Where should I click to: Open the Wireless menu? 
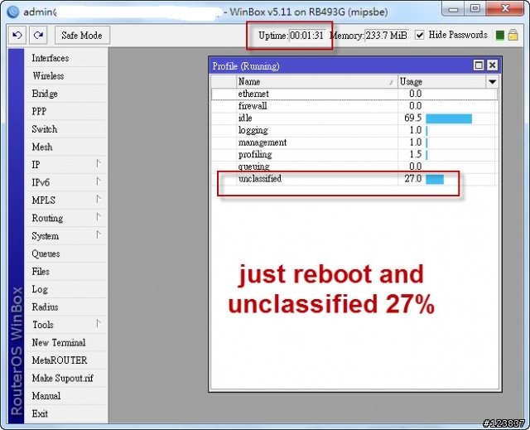click(66, 76)
